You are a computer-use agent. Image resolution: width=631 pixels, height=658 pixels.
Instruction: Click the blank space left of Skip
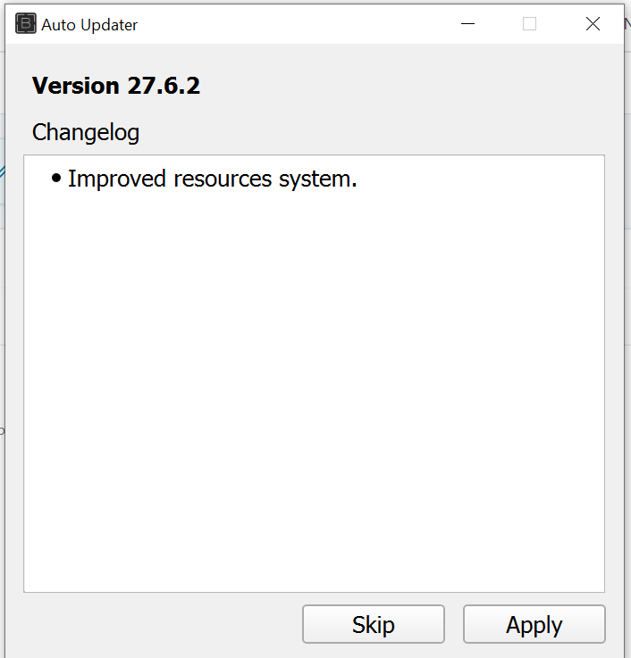click(161, 624)
